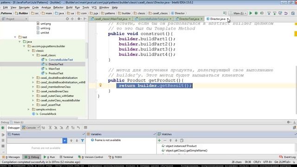Expand sample.windows package

pyautogui.click(x=29, y=109)
